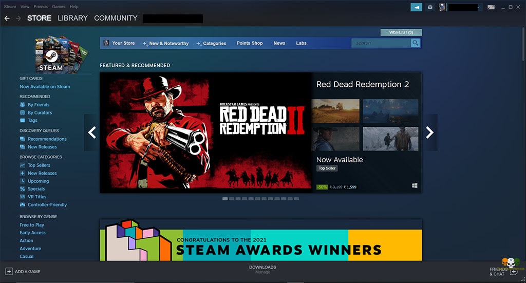This screenshot has height=283, width=526.
Task: View the sunset prairie screenshot thumbnail
Action: tap(335, 111)
